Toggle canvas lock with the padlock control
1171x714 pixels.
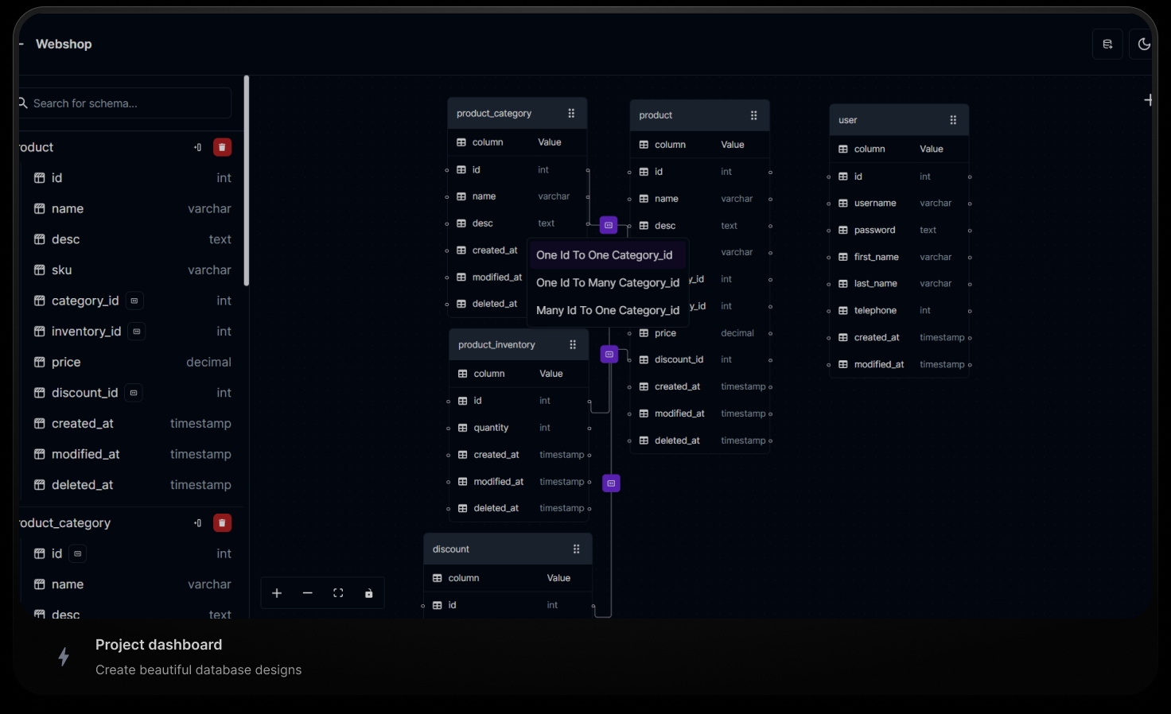[x=369, y=593]
